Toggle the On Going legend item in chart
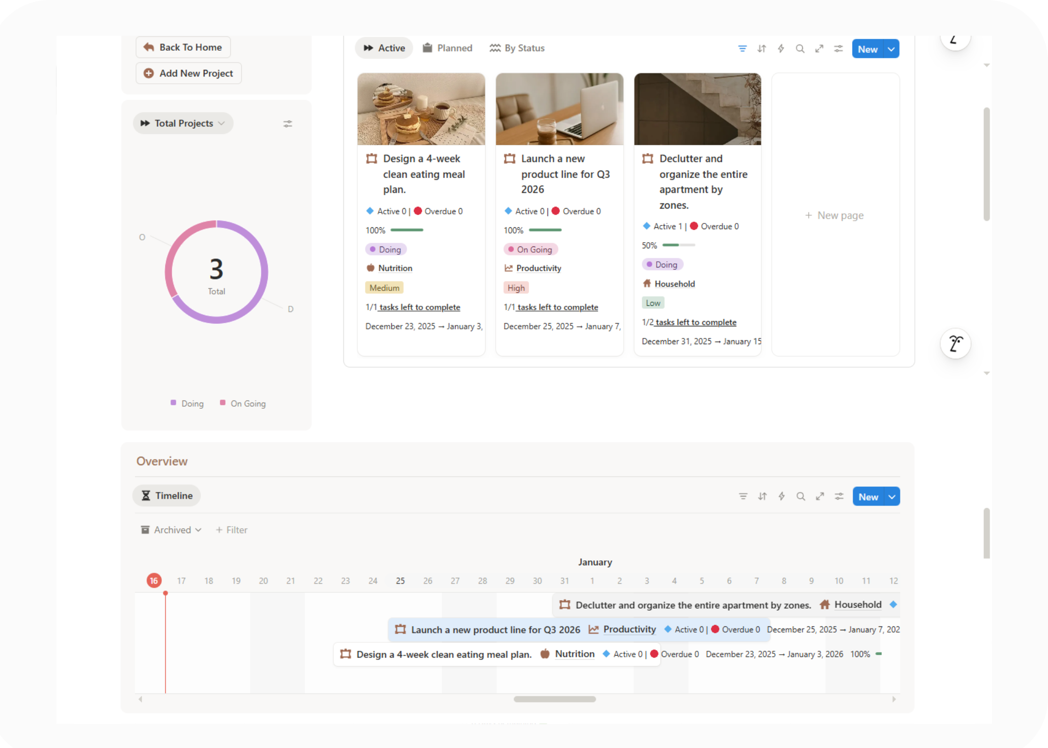This screenshot has width=1048, height=748. tap(243, 403)
